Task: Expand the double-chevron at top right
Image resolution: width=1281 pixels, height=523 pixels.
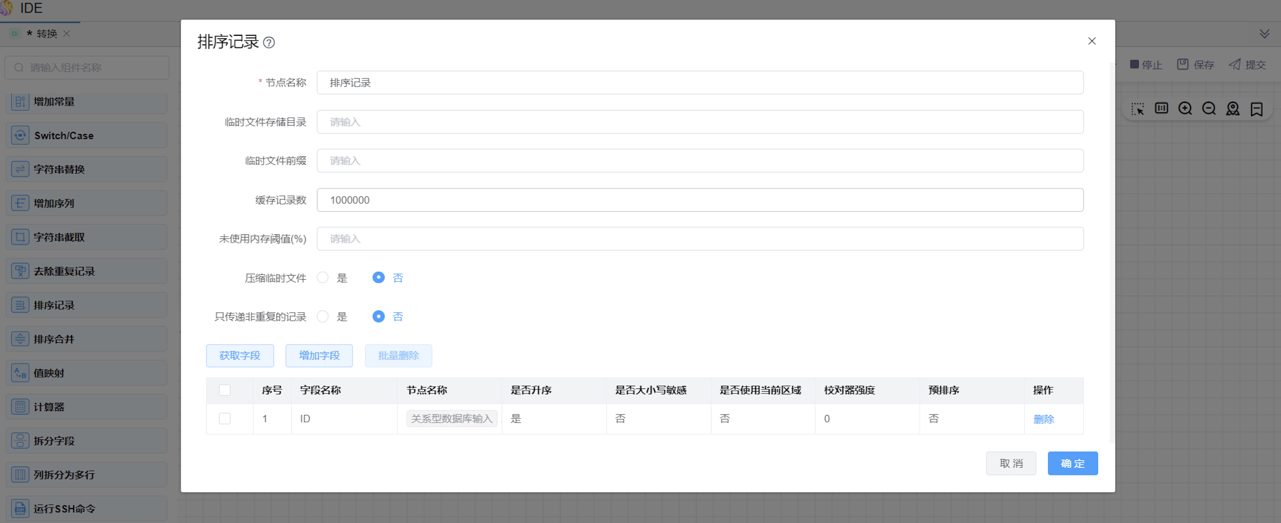Action: point(1264,34)
